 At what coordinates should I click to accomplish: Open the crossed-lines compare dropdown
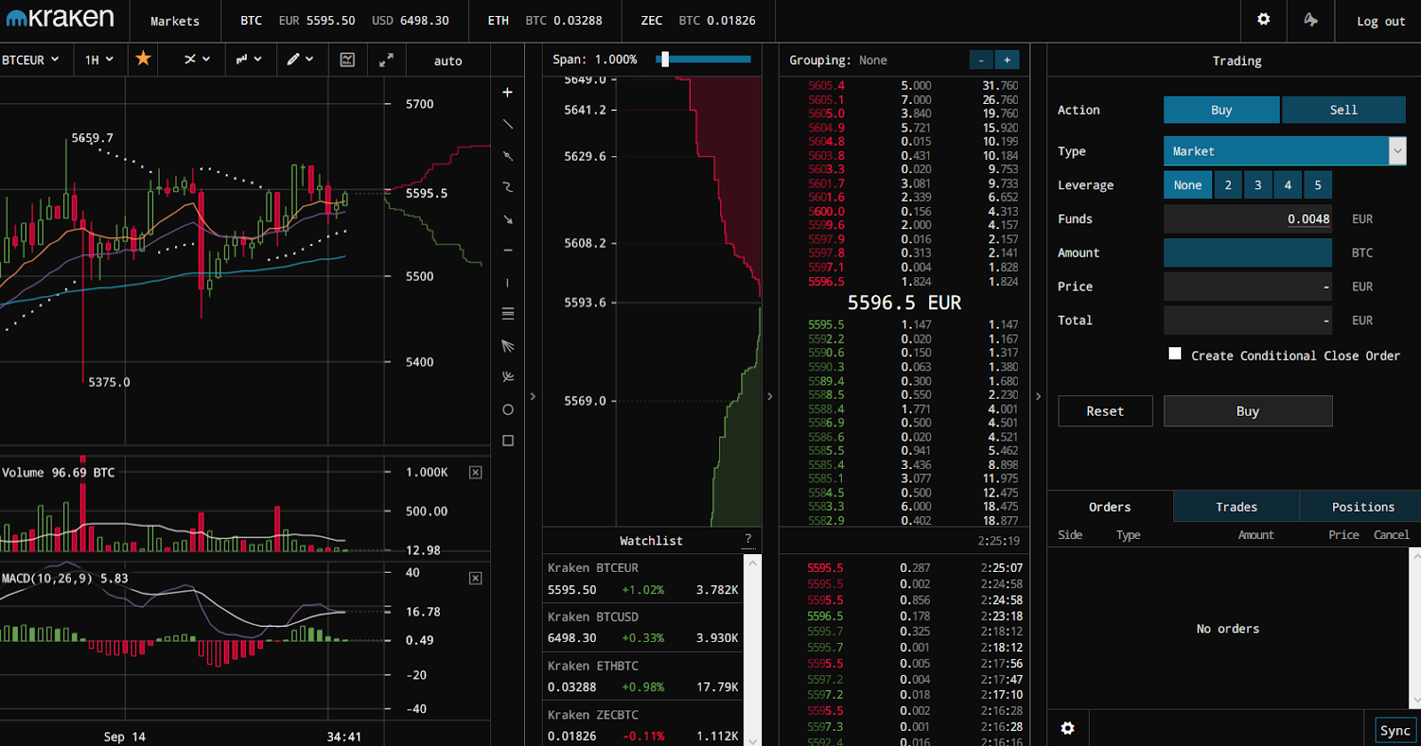[197, 60]
